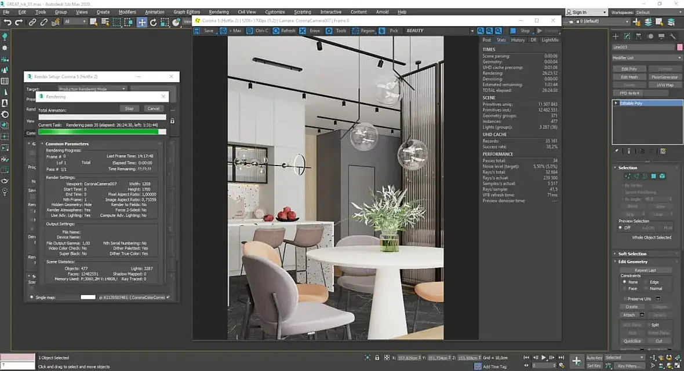Open the Modifier List dropdown
The width and height of the screenshot is (684, 371).
(x=647, y=58)
